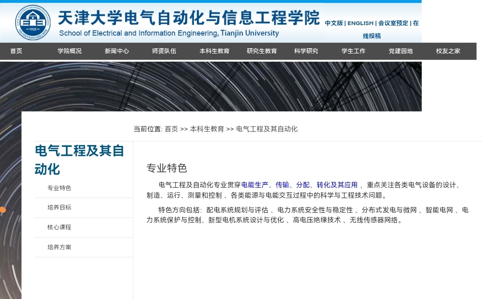Open the 师资队伍 section from navigation
482x299 pixels.
[x=163, y=51]
